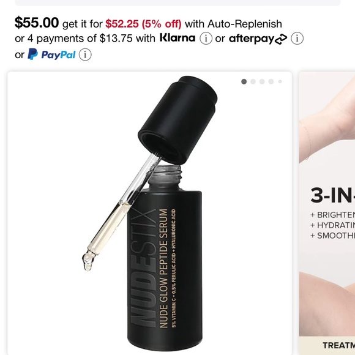Click the afterpay looping arrows symbol
Image resolution: width=355 pixels, height=355 pixels.
281,39
